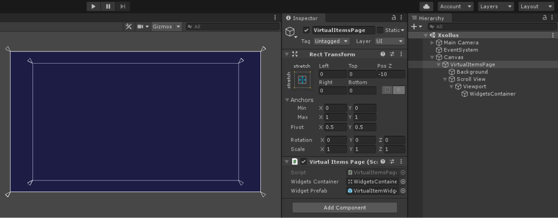Lock the Inspector panel

(394, 18)
